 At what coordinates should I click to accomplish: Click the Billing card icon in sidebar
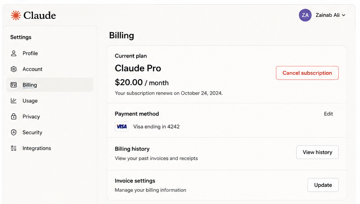coord(14,85)
